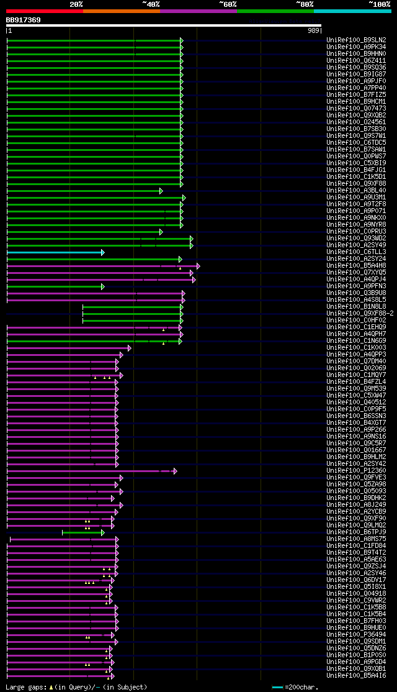Select the label UniRef100_B1N8L8
397x692 pixels.
[357, 307]
